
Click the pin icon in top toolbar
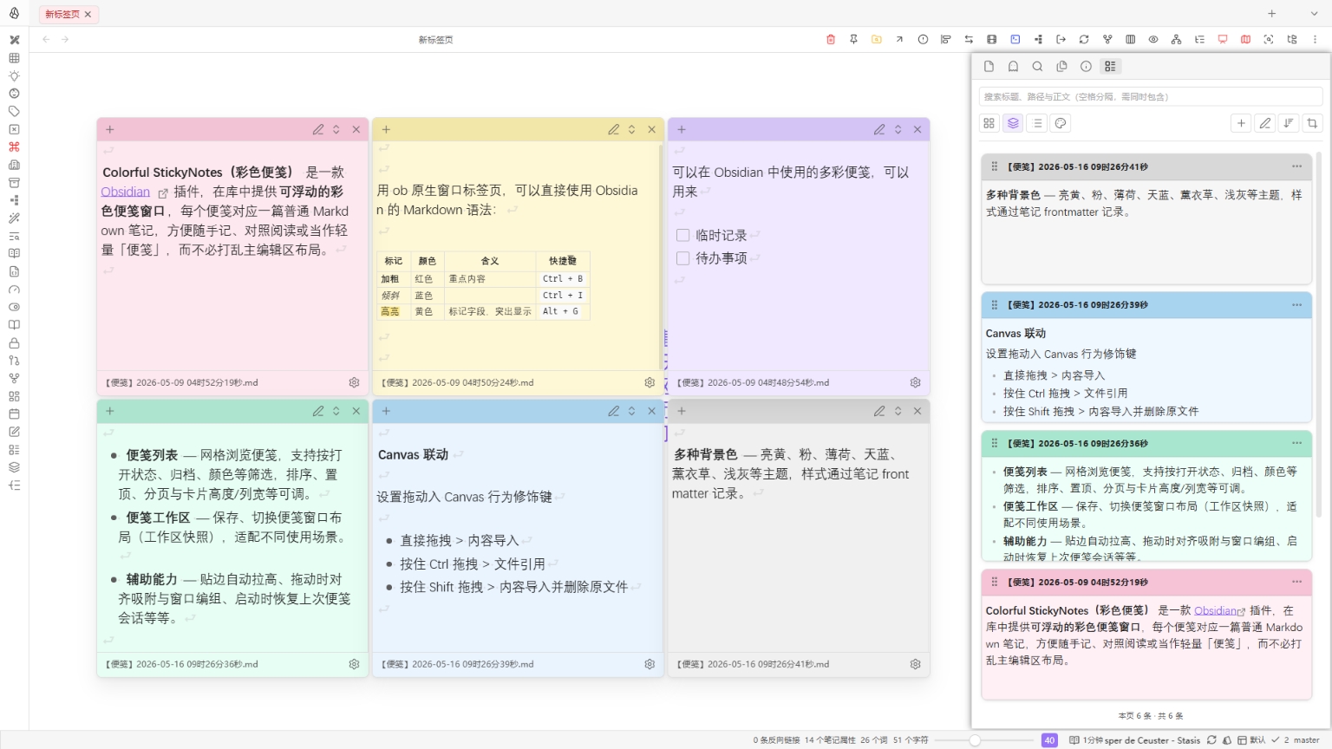853,39
